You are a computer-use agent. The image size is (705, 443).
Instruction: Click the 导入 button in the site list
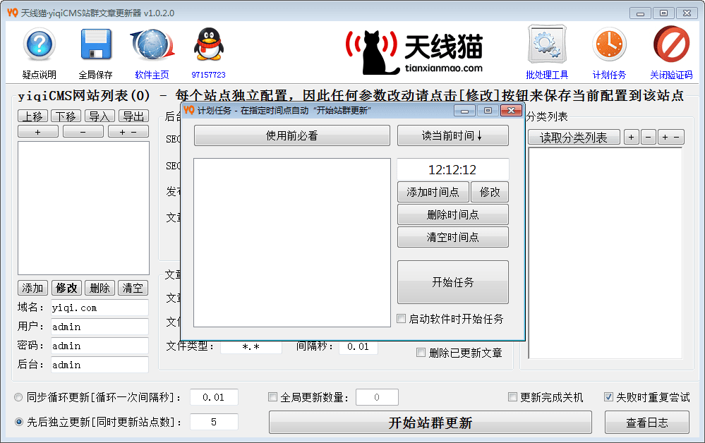pos(100,116)
